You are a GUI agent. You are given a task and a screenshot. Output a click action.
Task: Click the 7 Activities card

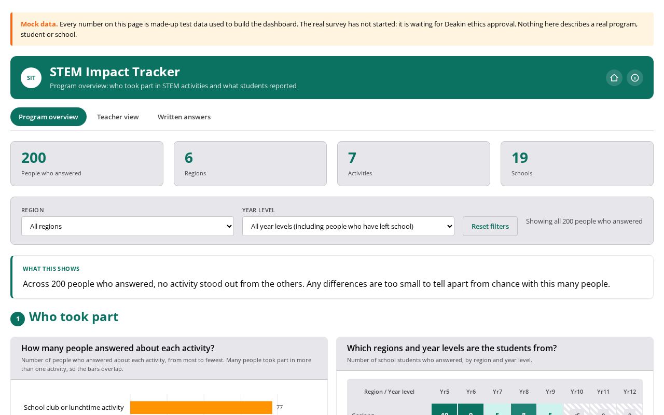click(413, 163)
